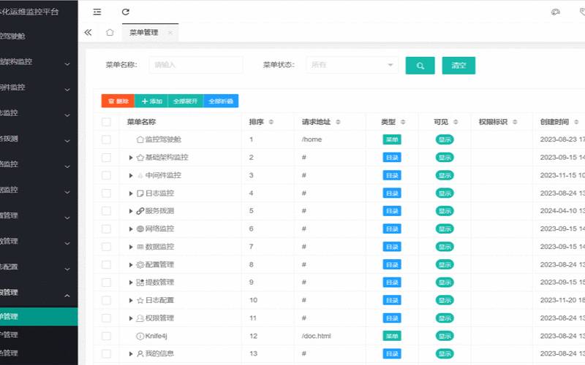This screenshot has width=585, height=365.
Task: Click the 显示 badge in 监控驾驶舱 row
Action: (445, 139)
